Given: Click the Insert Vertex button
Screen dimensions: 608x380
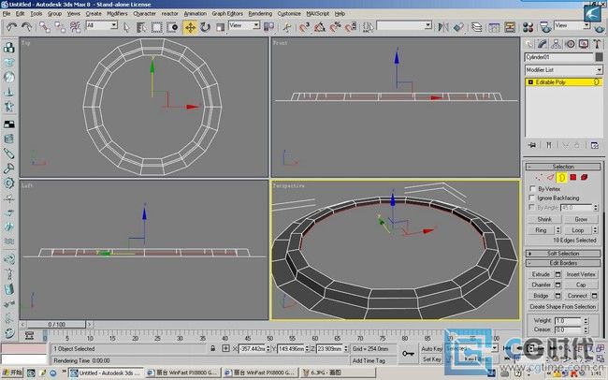Looking at the screenshot, I should click(x=581, y=274).
